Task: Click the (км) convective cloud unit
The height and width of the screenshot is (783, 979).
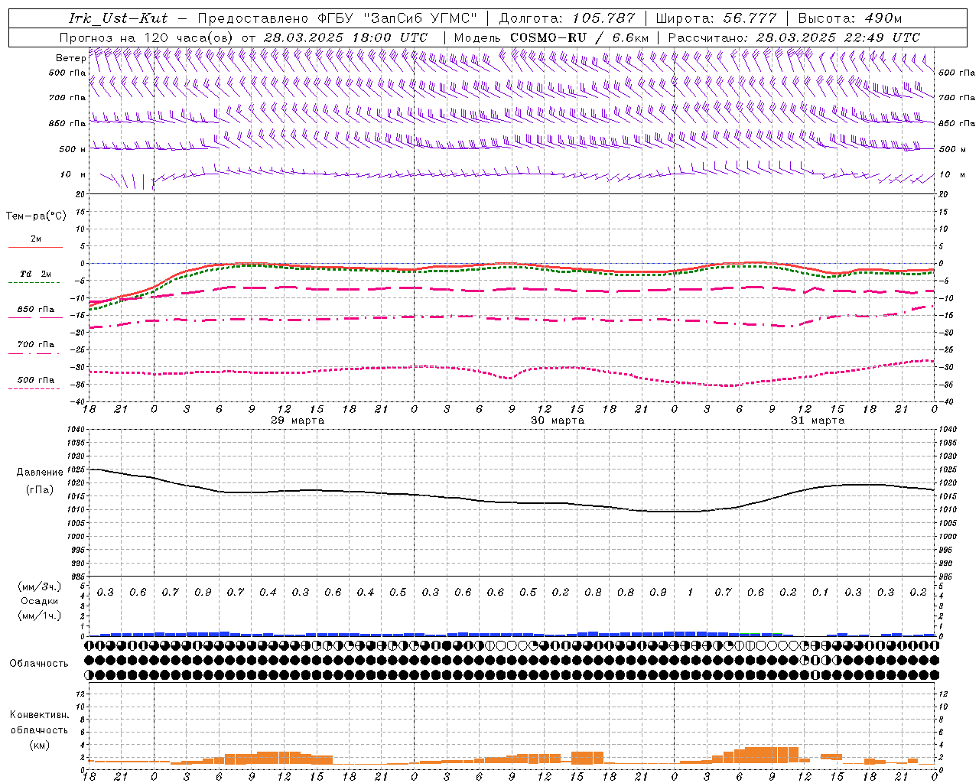Action: (x=39, y=745)
